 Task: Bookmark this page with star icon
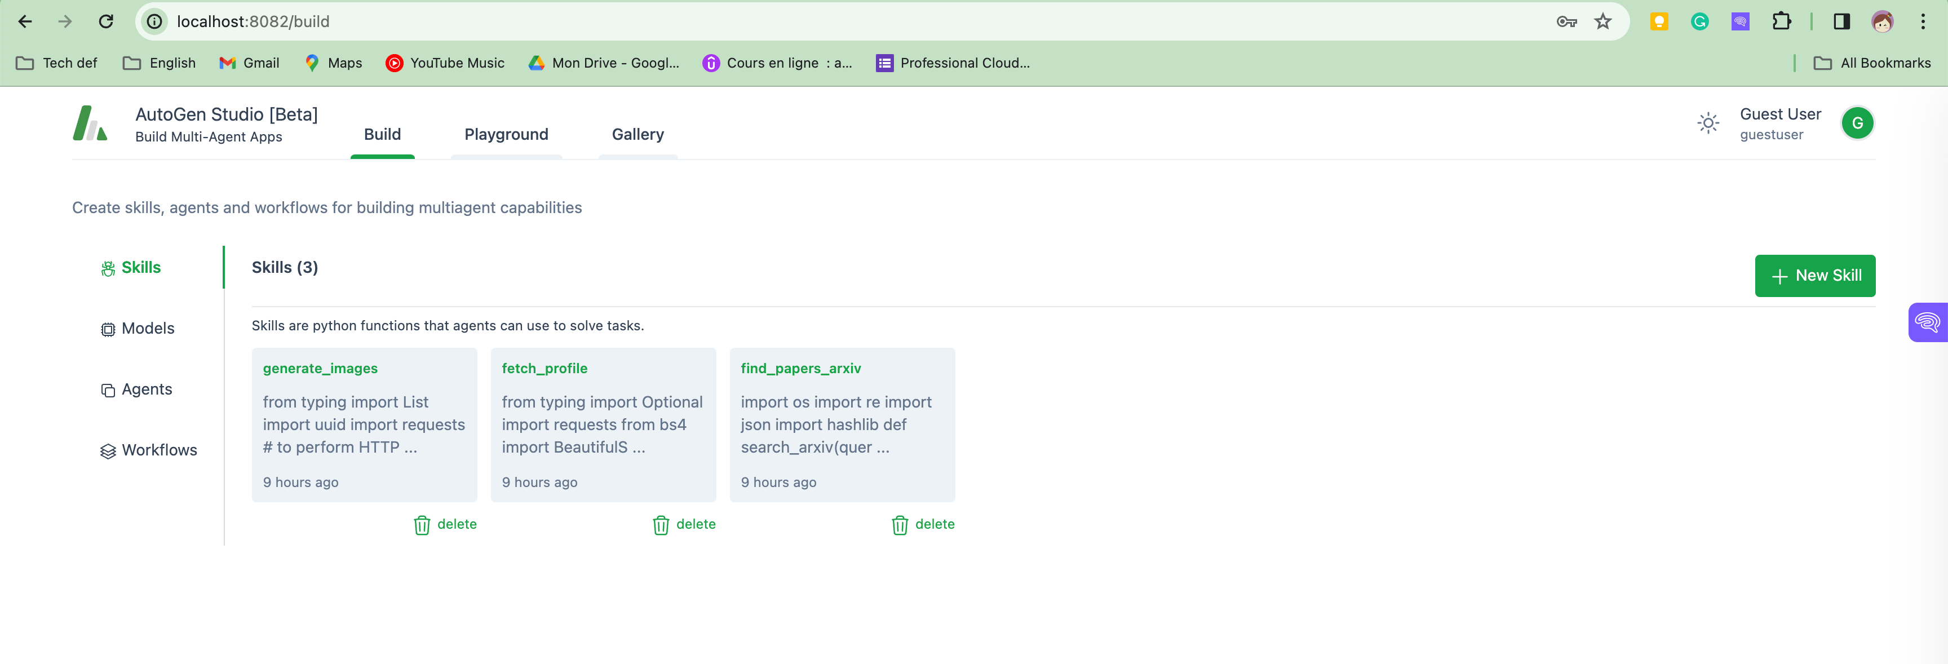click(1602, 21)
